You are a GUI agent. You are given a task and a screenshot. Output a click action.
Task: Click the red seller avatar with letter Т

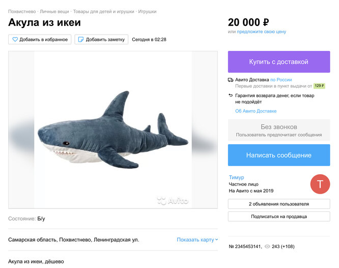(x=320, y=184)
